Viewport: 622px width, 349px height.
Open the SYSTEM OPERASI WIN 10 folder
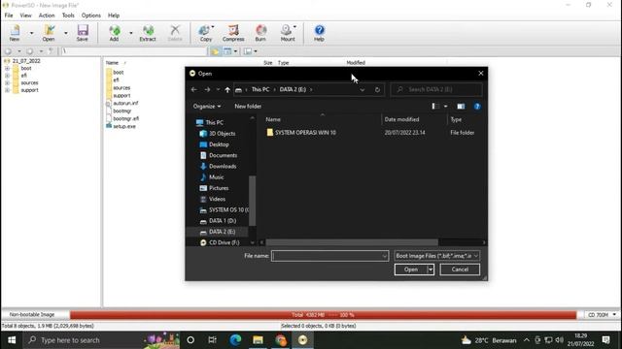click(305, 133)
